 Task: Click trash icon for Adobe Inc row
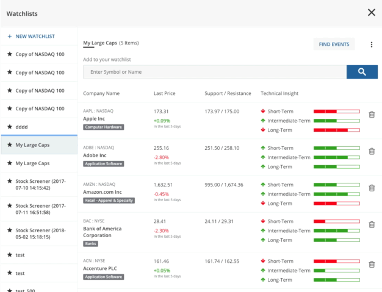point(372,151)
